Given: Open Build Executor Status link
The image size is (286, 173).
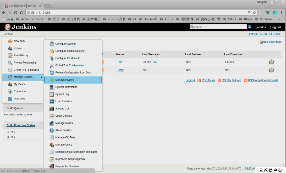Looking at the screenshot, I should pos(21,125).
